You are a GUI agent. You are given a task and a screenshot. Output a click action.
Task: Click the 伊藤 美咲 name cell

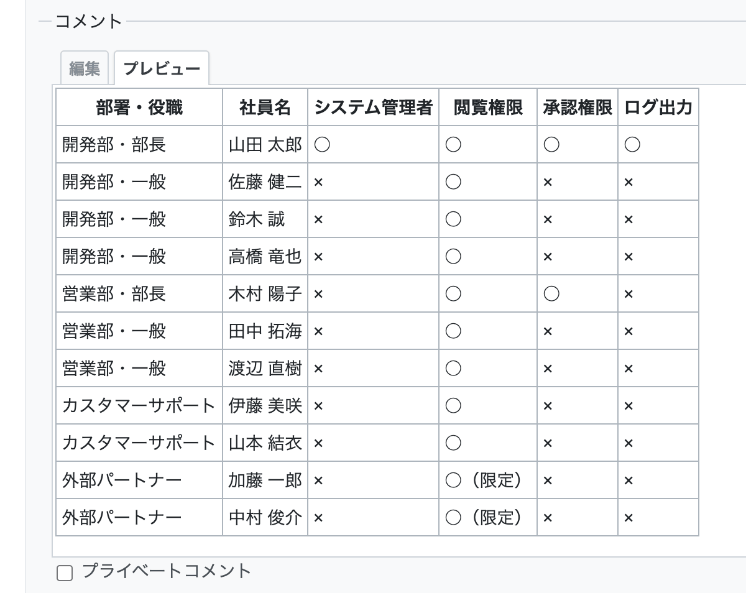tap(265, 406)
